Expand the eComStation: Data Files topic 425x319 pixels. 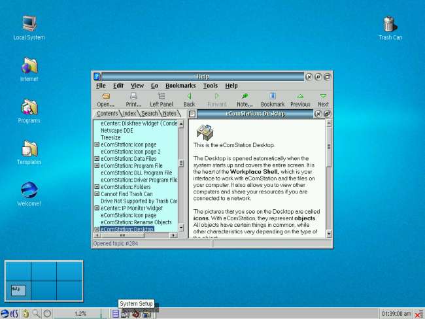(97, 158)
